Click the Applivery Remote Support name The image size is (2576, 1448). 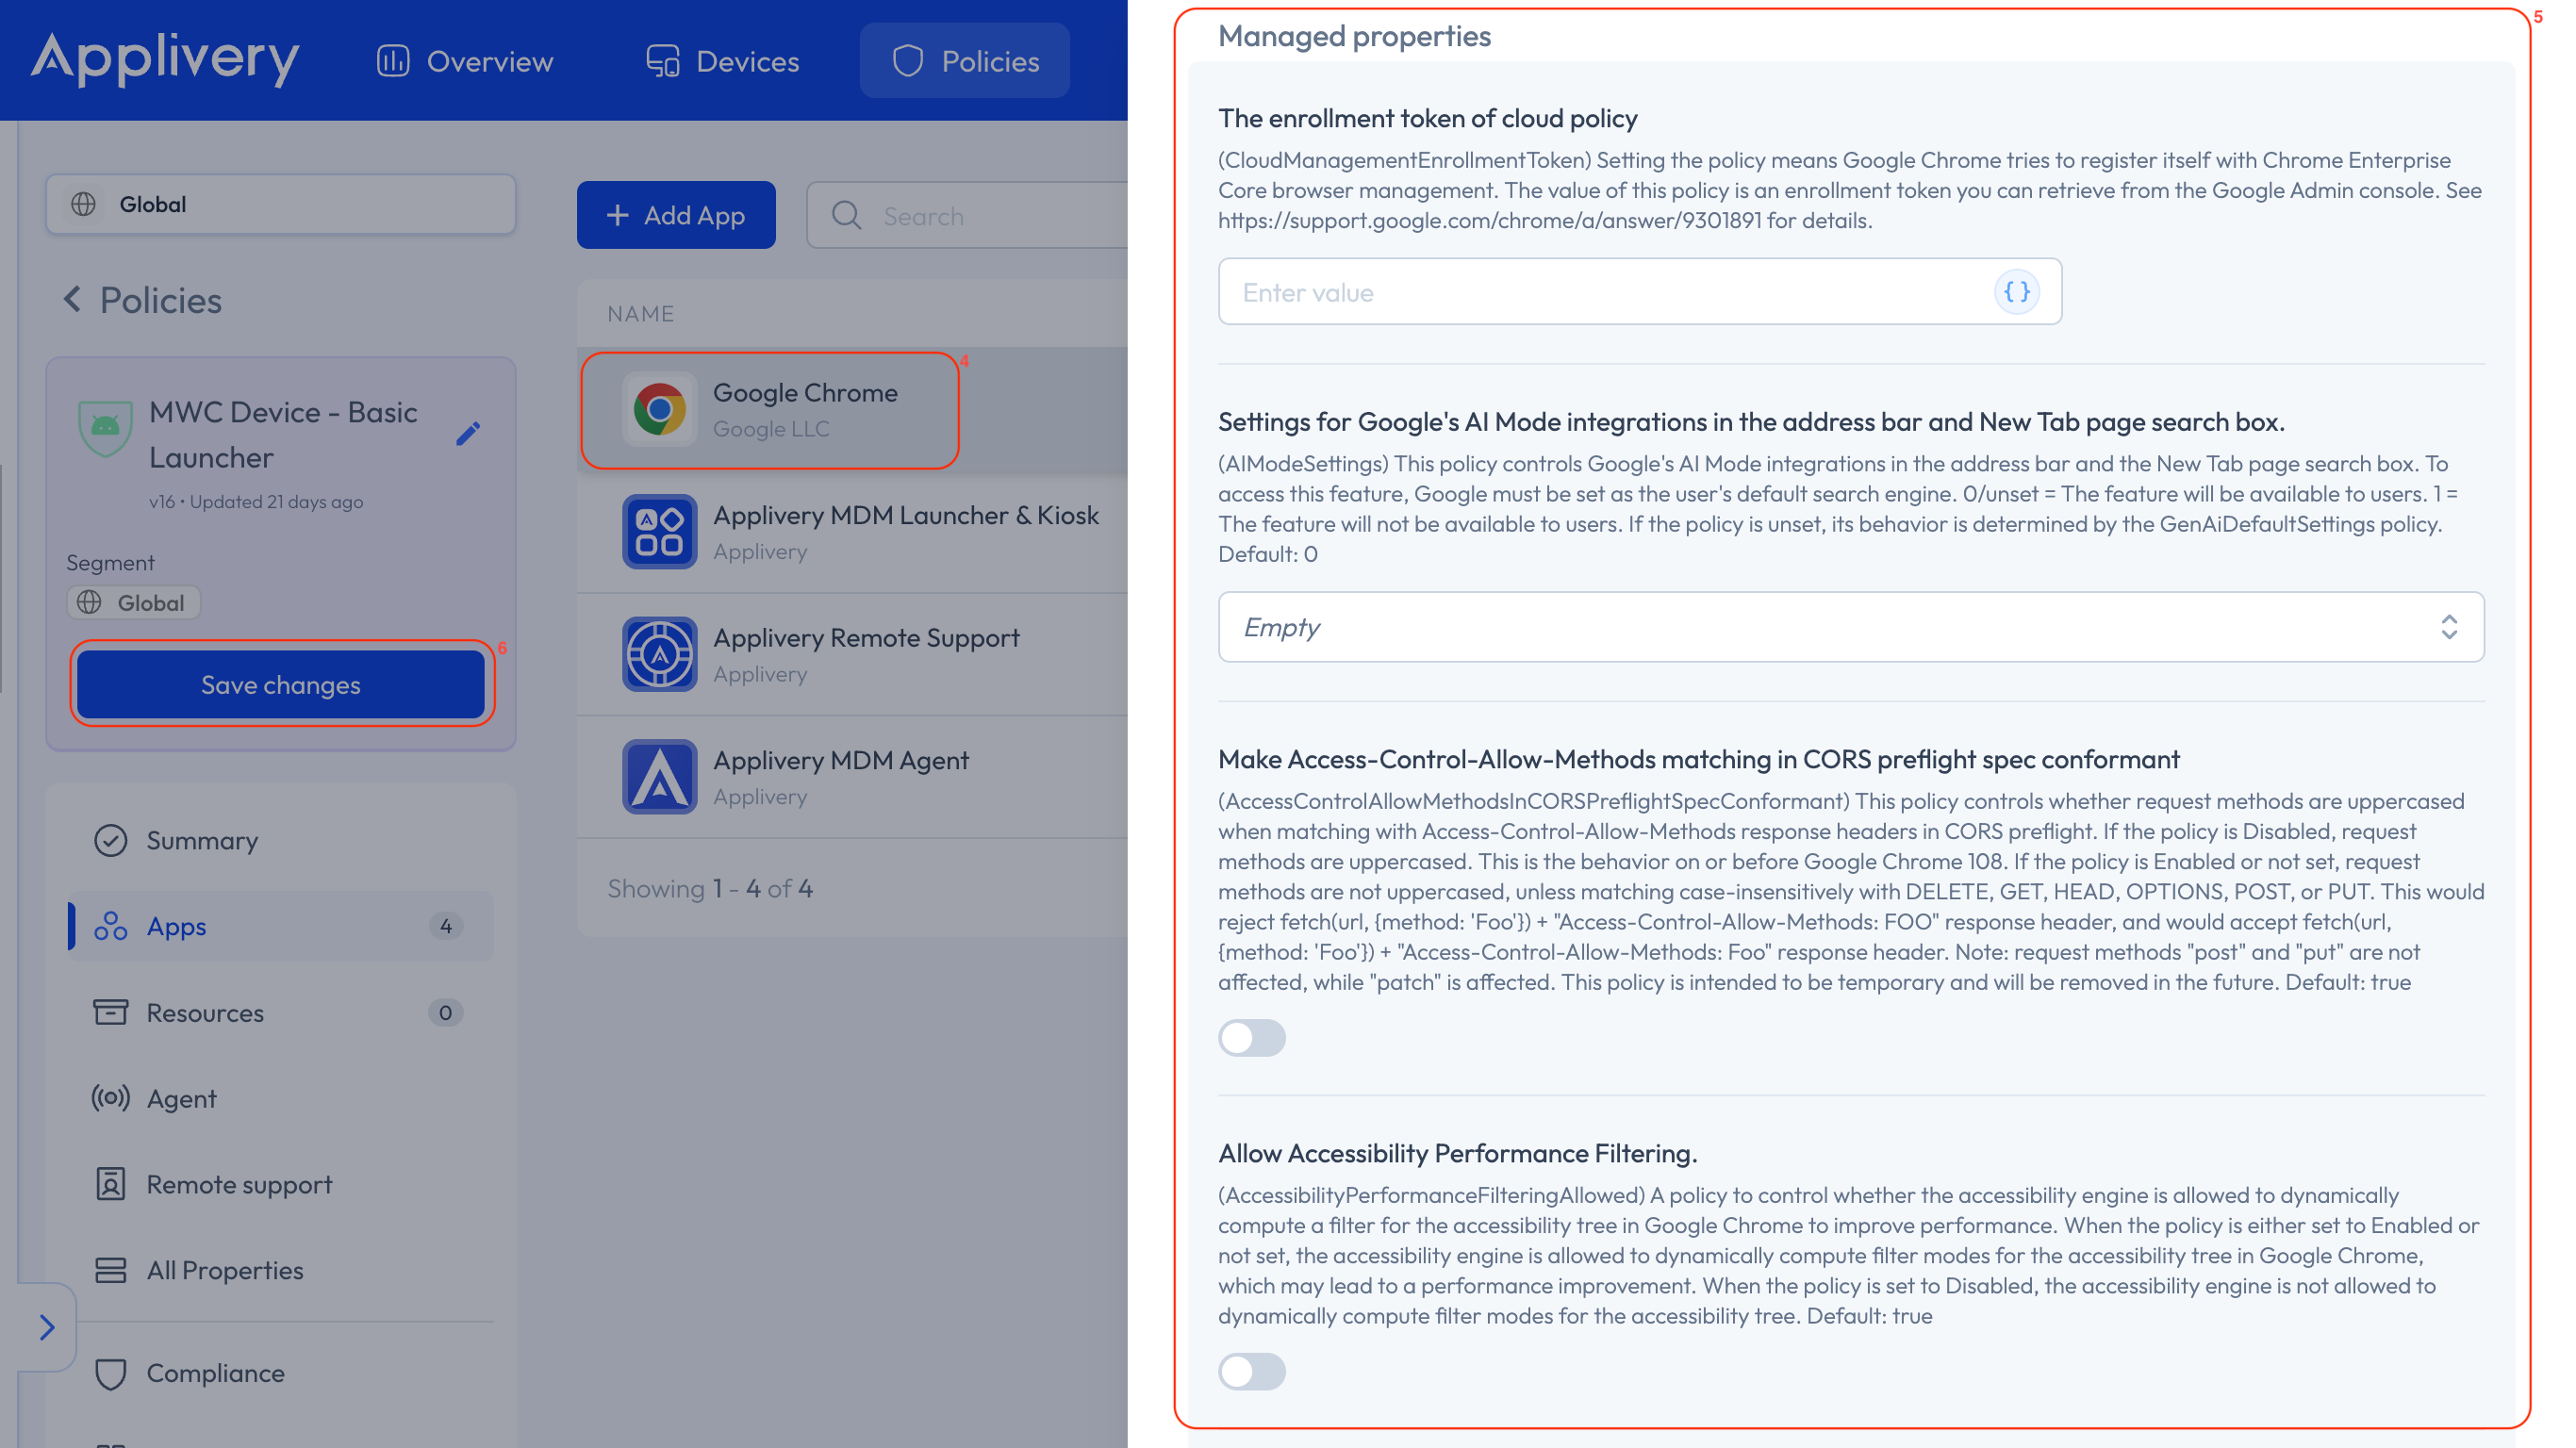(x=866, y=637)
